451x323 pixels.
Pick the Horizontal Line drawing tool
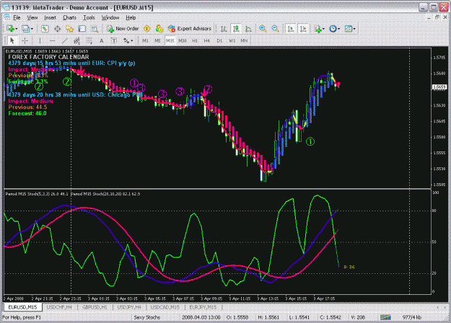click(x=52, y=41)
